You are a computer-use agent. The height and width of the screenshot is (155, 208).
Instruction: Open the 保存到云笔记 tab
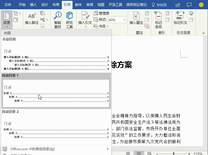coord(137,5)
